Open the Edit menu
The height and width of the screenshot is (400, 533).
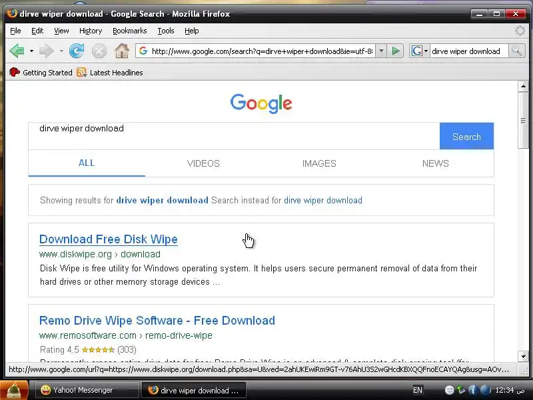[x=37, y=31]
